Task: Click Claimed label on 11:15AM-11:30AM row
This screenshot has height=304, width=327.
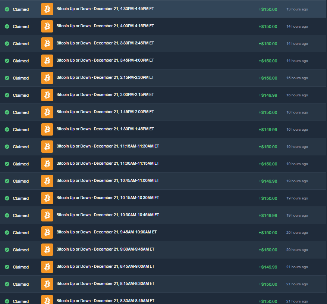Action: 21,147
